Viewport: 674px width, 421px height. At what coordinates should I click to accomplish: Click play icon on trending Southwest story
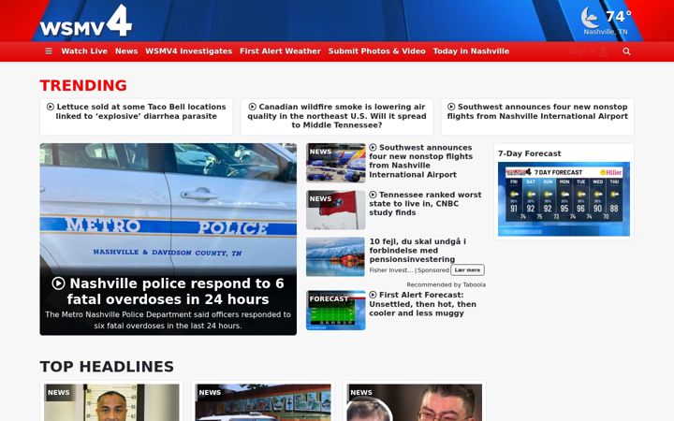451,107
